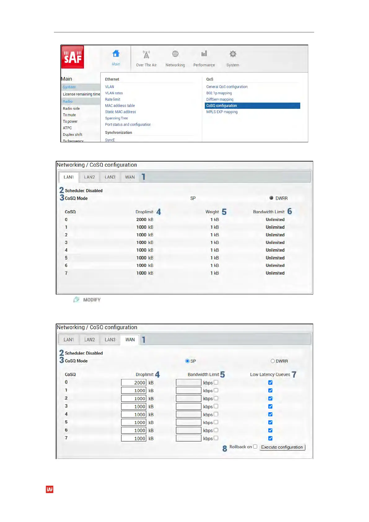Click the Performance bar chart icon
Screen dimensions: 369x522
[204, 54]
